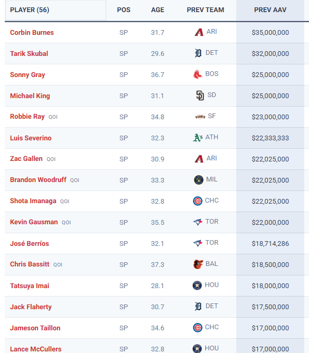Click the Red Sox logo in Sonny Gray row
This screenshot has height=353, width=309.
click(198, 74)
